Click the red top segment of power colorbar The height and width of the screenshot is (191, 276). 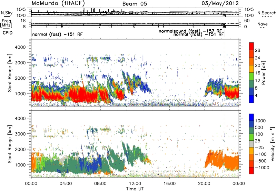[252, 47]
